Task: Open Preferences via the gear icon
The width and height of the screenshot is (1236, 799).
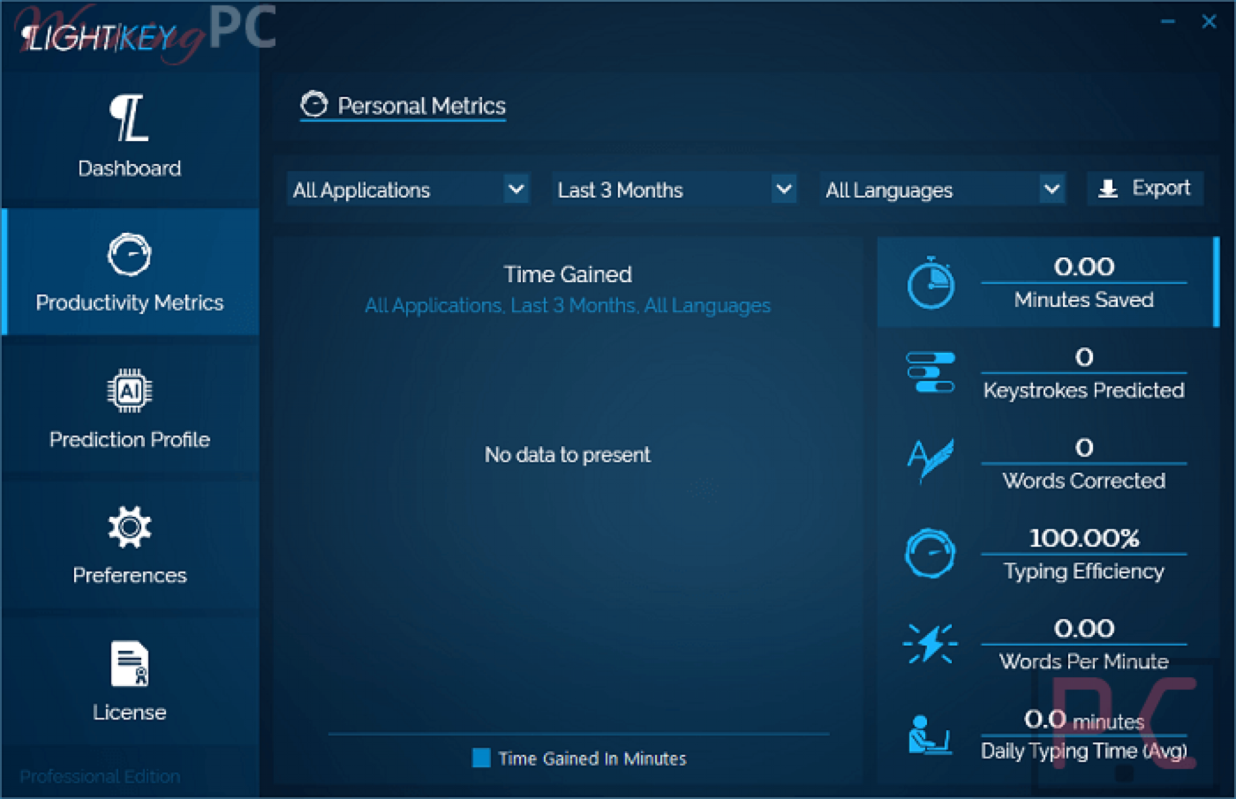Action: (129, 528)
